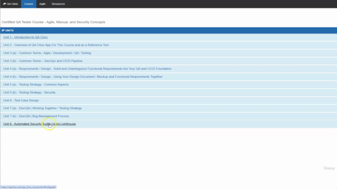Expand Unit 6 - Test Case Design
This screenshot has width=337, height=189.
[21, 100]
